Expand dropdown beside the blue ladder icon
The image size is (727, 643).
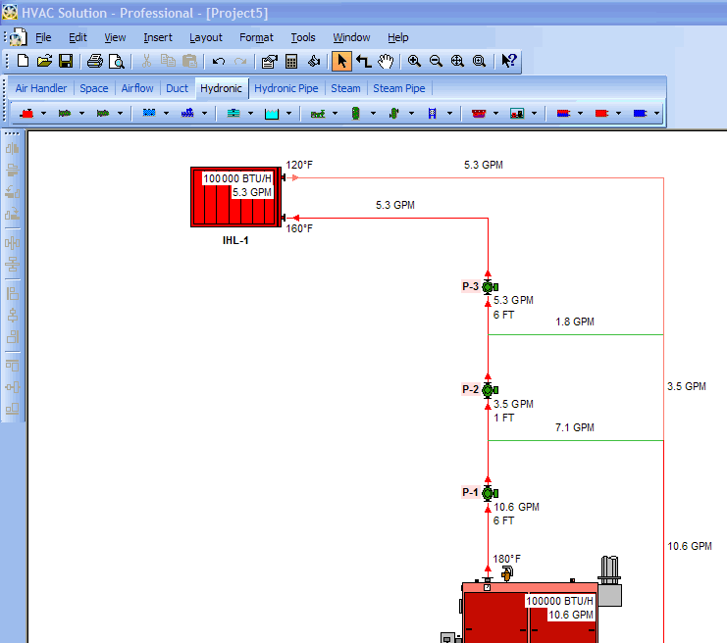(449, 113)
